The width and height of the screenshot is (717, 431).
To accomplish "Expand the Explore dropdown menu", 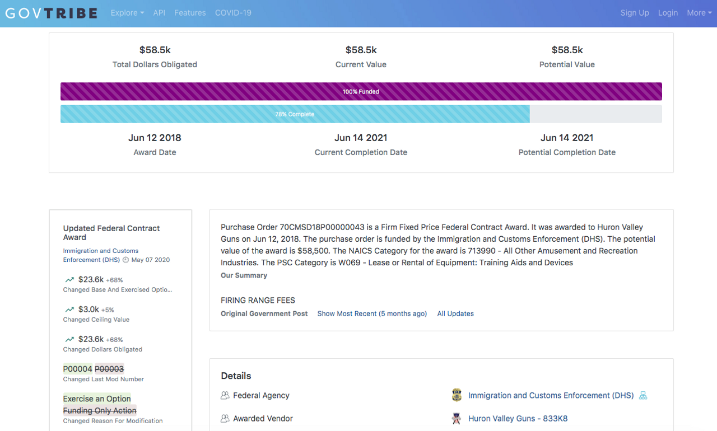I will point(127,13).
